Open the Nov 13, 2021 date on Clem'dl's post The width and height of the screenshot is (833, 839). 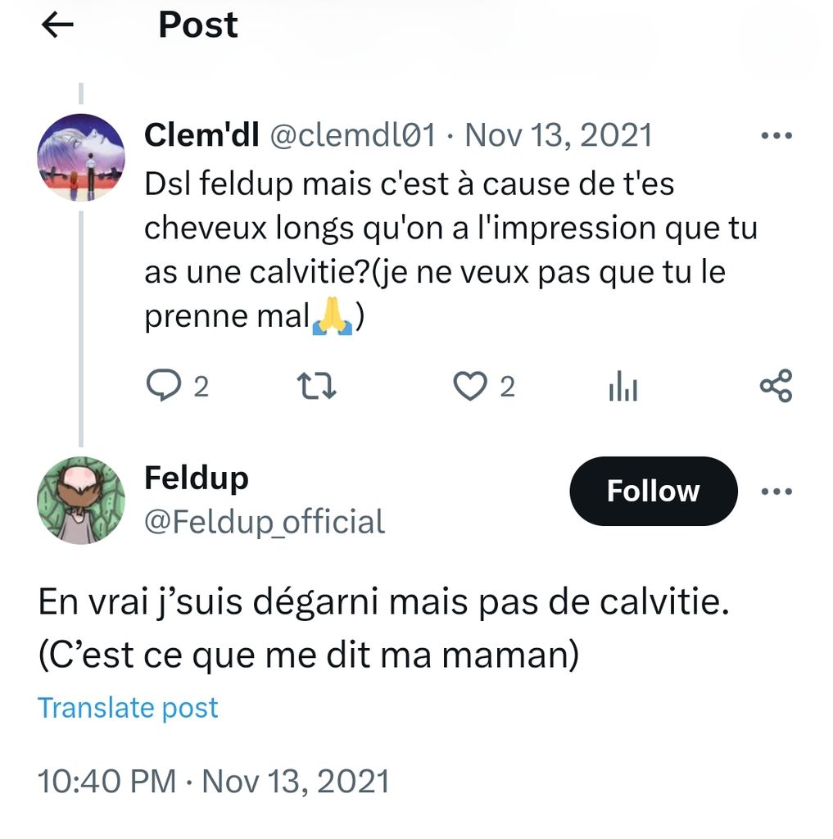pos(559,135)
